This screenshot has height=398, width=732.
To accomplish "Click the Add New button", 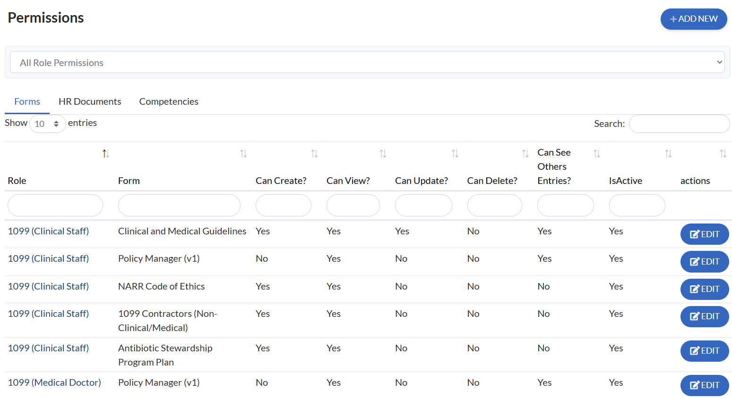I will click(x=693, y=19).
